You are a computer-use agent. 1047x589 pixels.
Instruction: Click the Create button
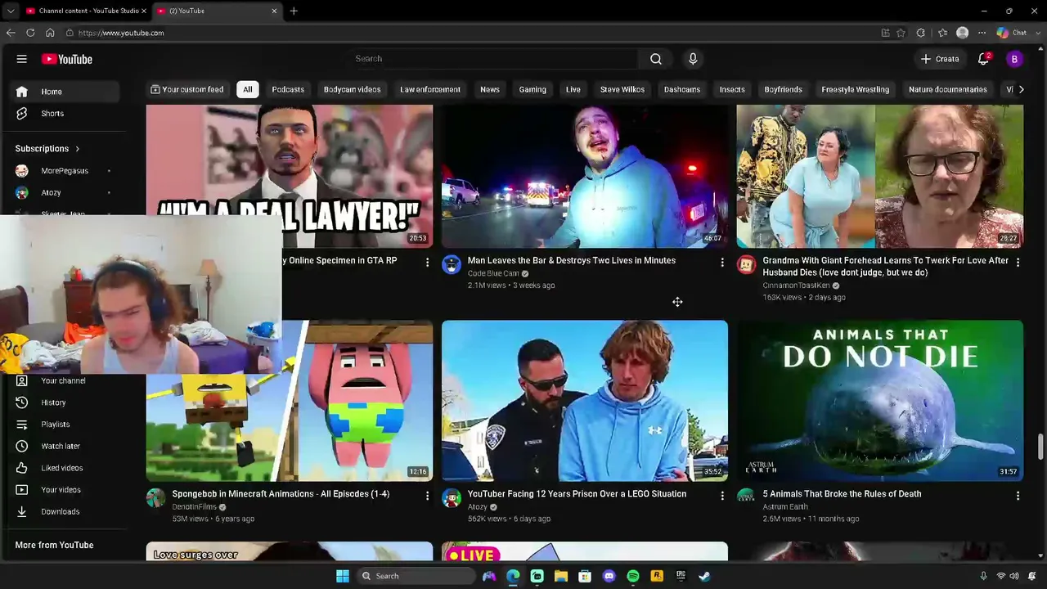tap(939, 59)
